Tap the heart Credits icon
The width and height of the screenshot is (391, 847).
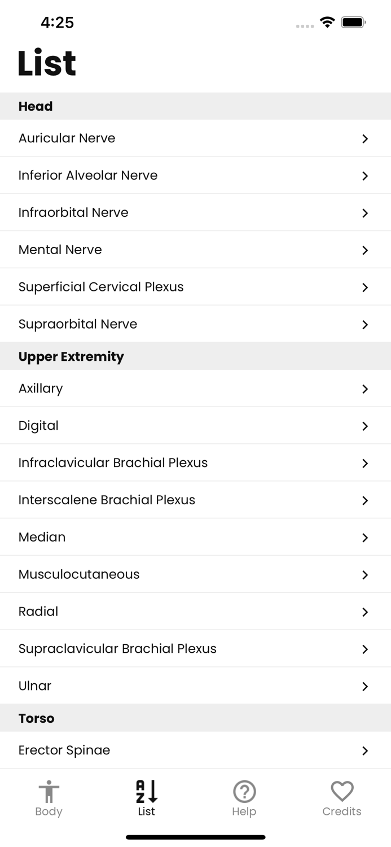click(x=342, y=792)
